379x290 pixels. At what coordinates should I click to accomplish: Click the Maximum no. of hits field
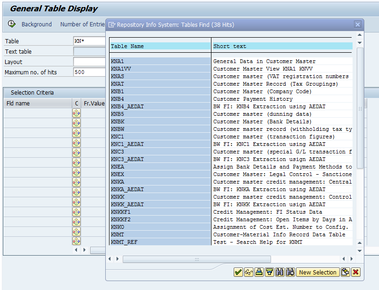pyautogui.click(x=89, y=72)
